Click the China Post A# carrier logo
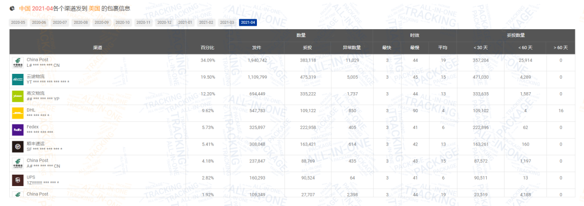This screenshot has height=206, width=584. coord(18,164)
